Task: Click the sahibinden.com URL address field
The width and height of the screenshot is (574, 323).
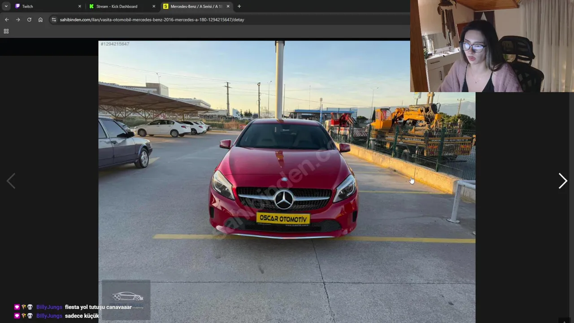Action: point(152,20)
